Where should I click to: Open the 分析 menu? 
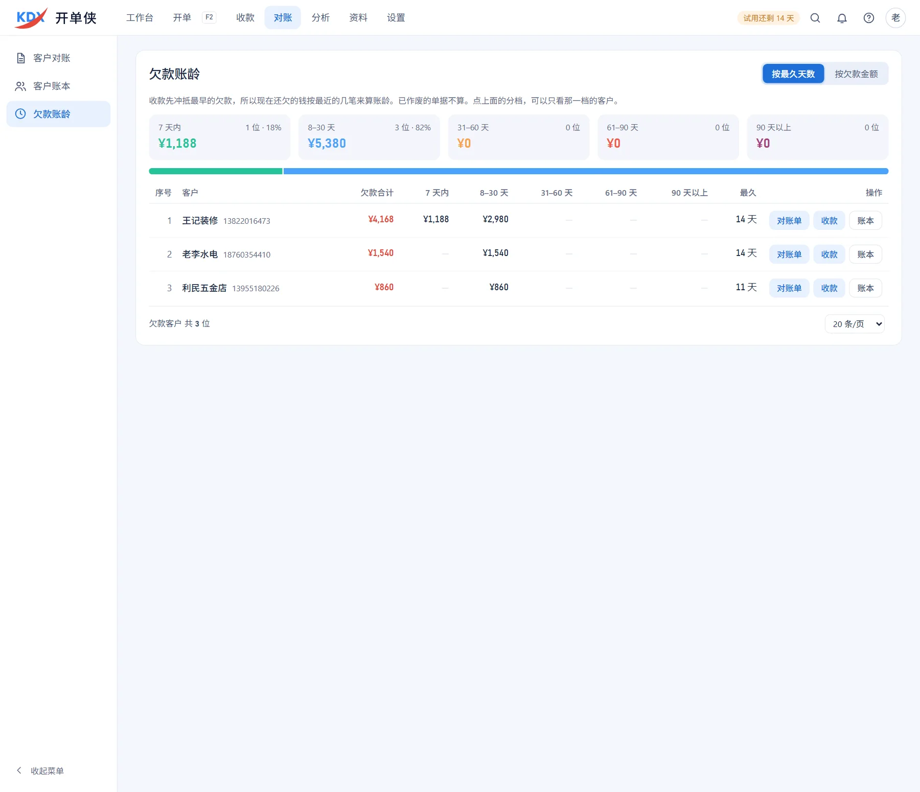[x=320, y=18]
